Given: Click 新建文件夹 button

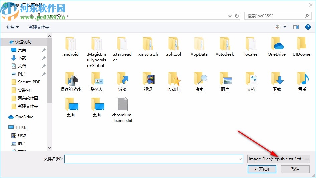Looking at the screenshot, I should click(x=39, y=27).
